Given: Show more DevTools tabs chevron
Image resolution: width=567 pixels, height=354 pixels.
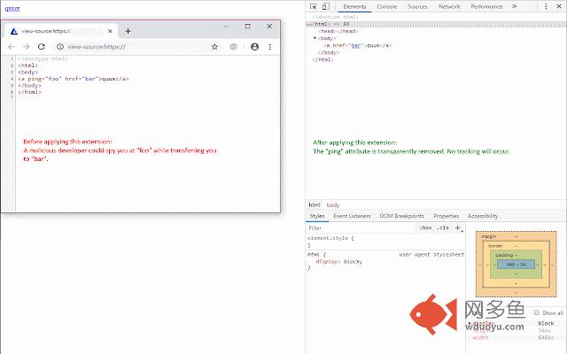Looking at the screenshot, I should (514, 6).
